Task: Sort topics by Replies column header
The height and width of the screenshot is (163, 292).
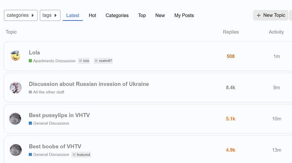Action: (x=231, y=32)
